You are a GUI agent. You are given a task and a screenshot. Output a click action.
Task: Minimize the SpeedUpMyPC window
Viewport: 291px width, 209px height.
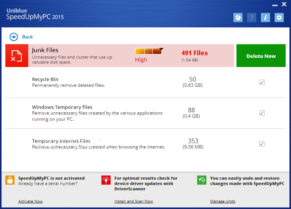(275, 5)
